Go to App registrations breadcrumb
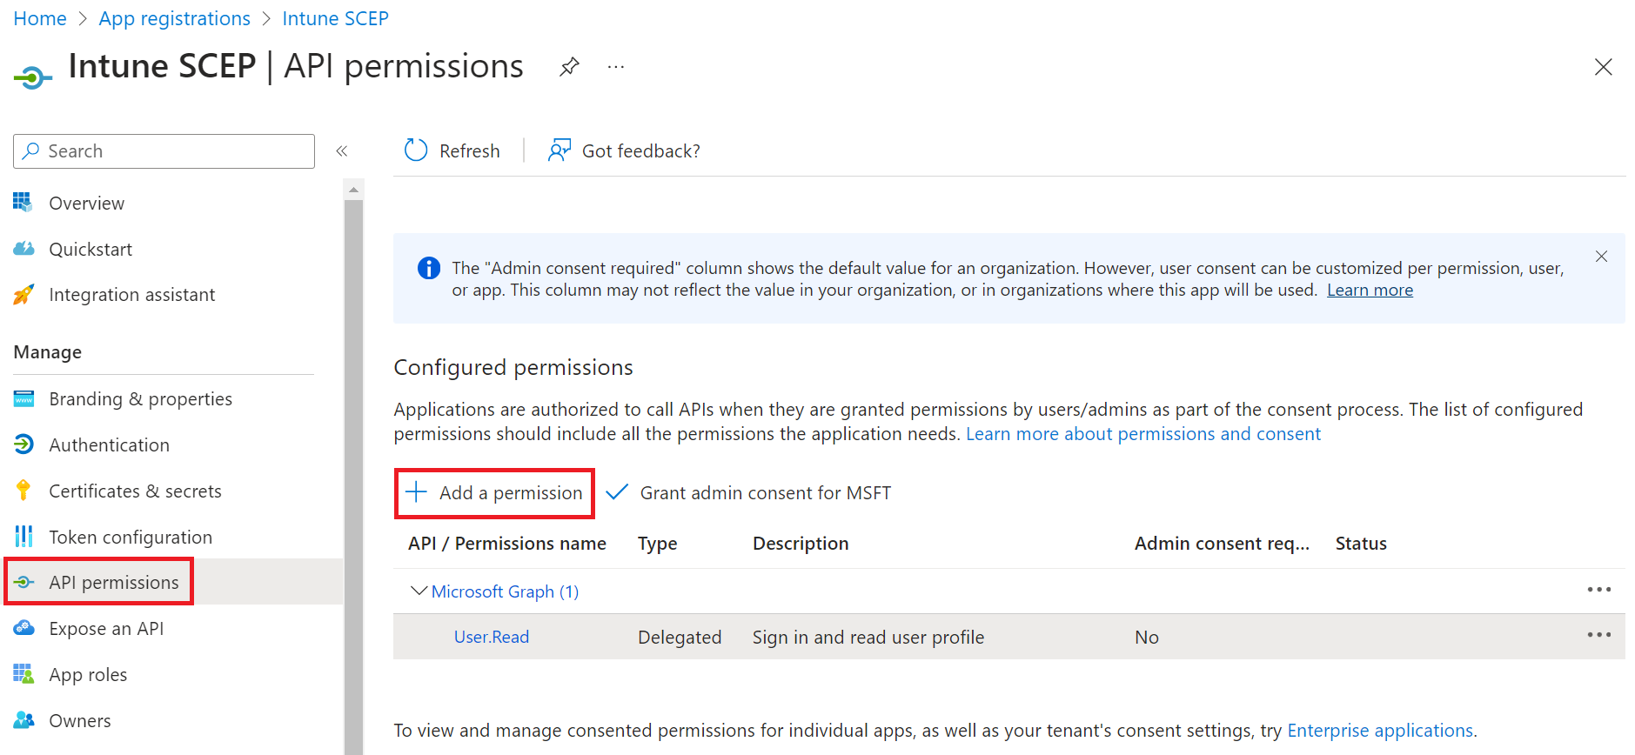This screenshot has height=755, width=1635. pyautogui.click(x=174, y=18)
